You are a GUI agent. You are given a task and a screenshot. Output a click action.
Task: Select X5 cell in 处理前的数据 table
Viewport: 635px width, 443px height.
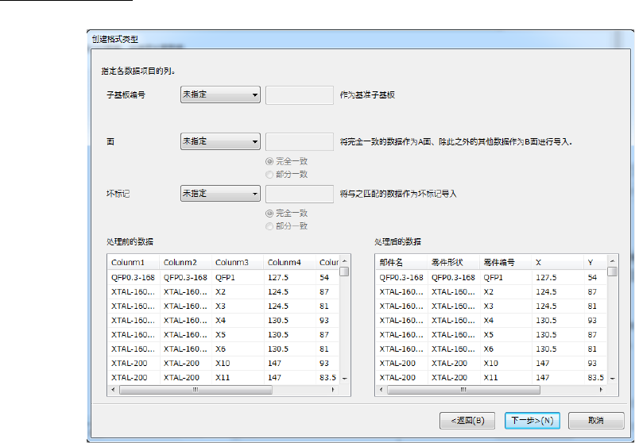click(238, 334)
